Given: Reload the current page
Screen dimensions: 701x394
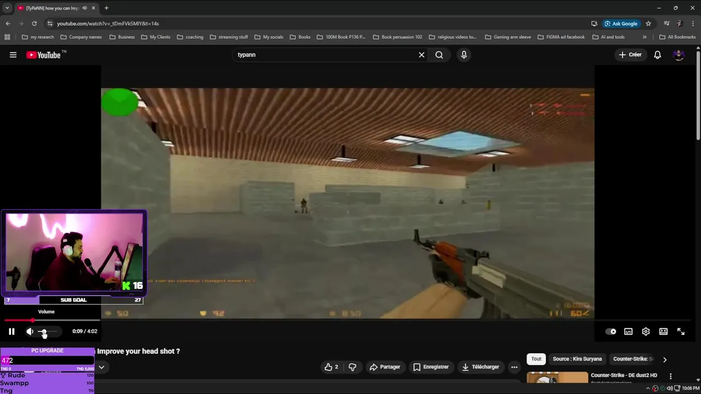Looking at the screenshot, I should coord(34,24).
